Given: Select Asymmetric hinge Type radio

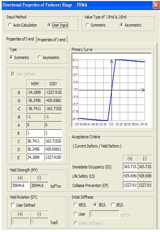Looking at the screenshot, I should point(49,57).
